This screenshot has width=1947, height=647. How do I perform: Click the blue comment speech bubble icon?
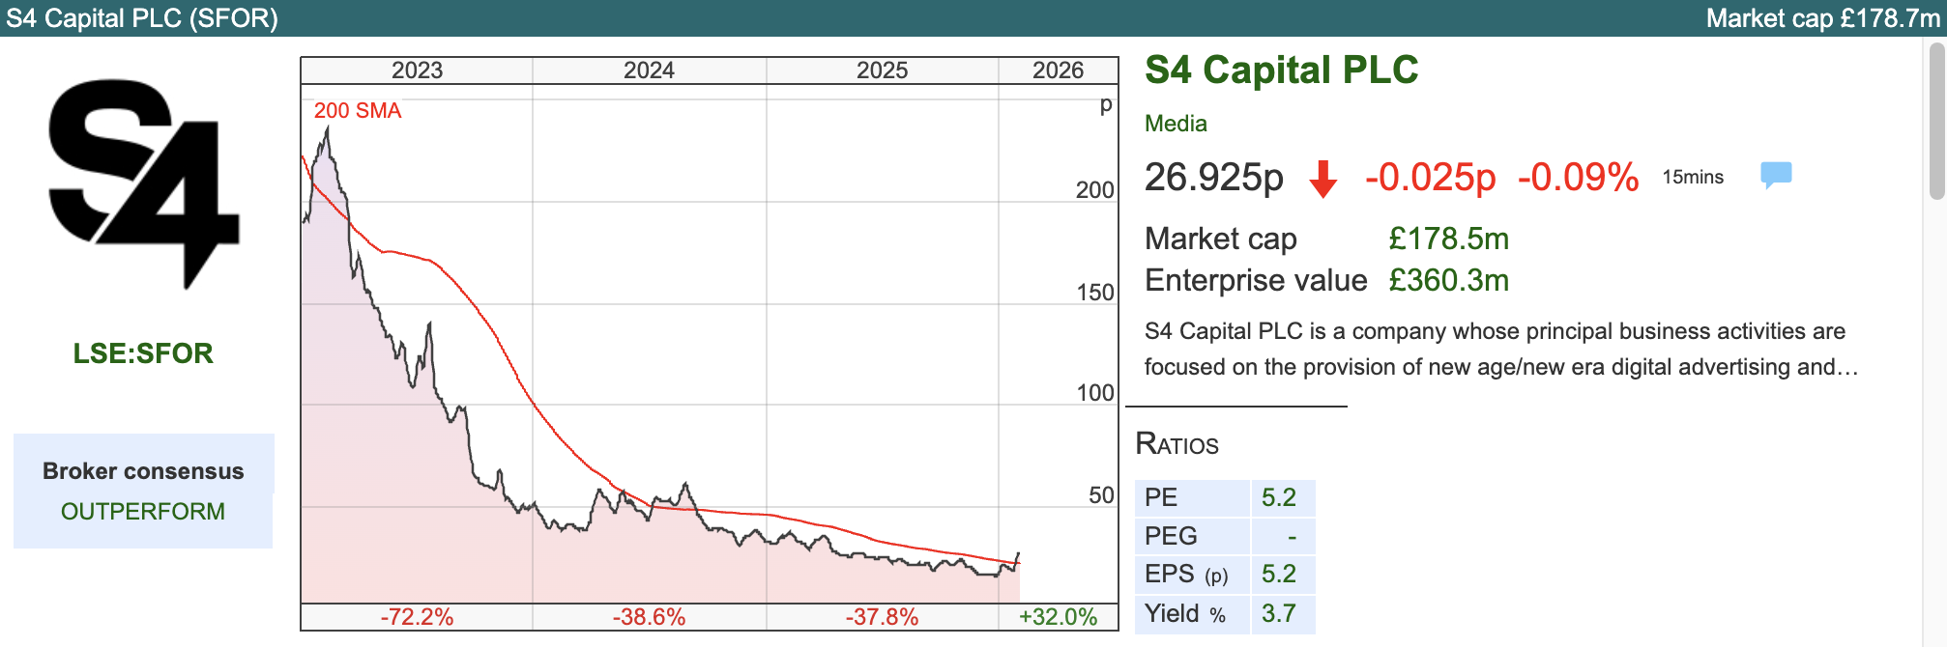coord(1776,175)
